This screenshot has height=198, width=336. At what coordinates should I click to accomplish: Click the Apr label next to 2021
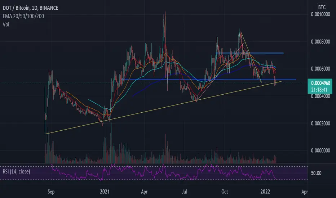point(144,192)
